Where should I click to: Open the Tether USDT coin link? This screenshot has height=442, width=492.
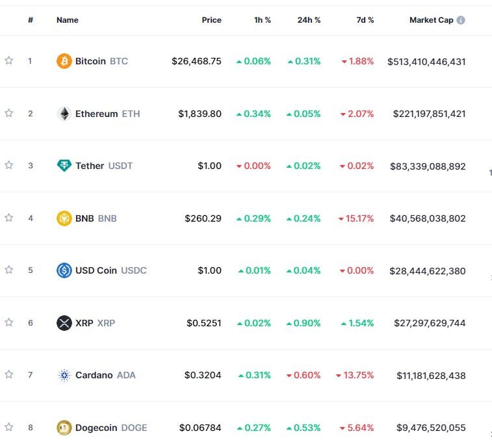click(x=90, y=166)
